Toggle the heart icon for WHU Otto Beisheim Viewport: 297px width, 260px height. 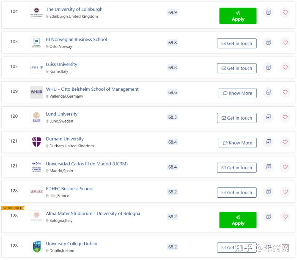pos(285,92)
